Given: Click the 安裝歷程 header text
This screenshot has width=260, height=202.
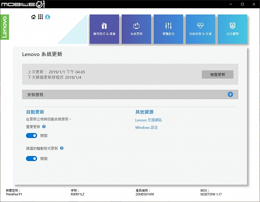Looking at the screenshot, I should 35,95.
